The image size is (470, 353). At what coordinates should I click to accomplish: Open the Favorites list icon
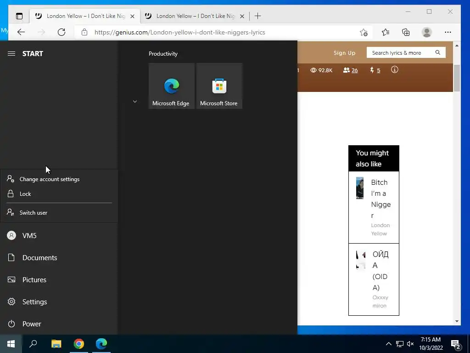pyautogui.click(x=386, y=32)
